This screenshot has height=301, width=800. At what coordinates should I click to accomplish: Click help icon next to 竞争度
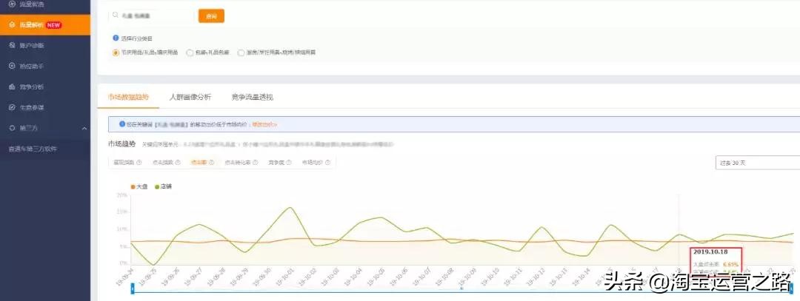click(289, 163)
